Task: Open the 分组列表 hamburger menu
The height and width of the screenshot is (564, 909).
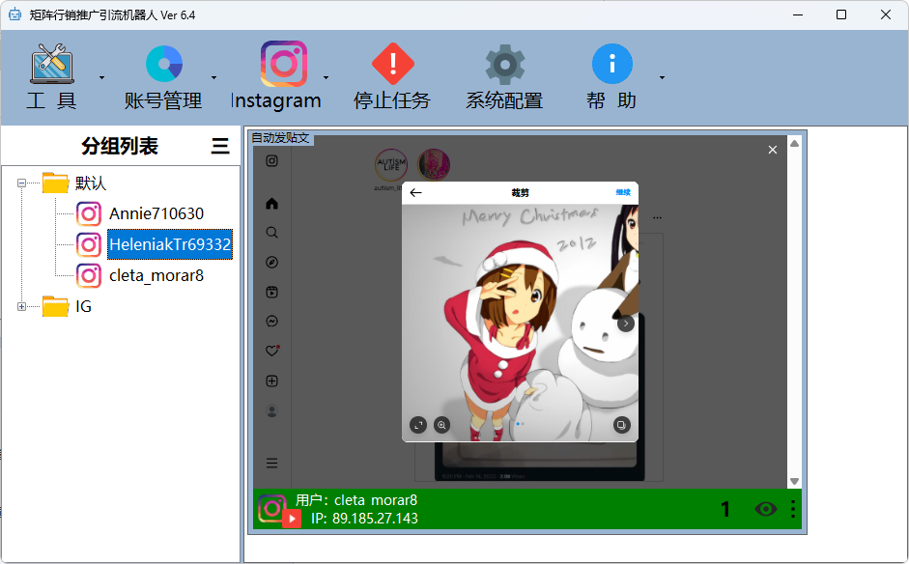Action: [220, 146]
